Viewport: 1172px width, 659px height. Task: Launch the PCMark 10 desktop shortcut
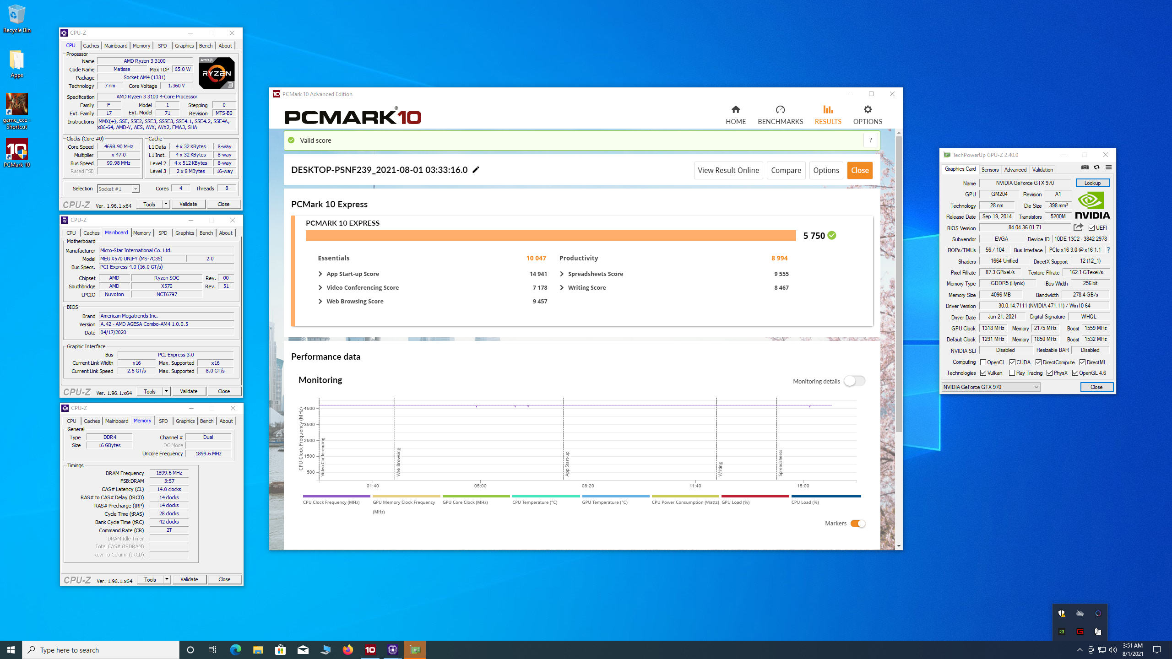click(x=17, y=153)
